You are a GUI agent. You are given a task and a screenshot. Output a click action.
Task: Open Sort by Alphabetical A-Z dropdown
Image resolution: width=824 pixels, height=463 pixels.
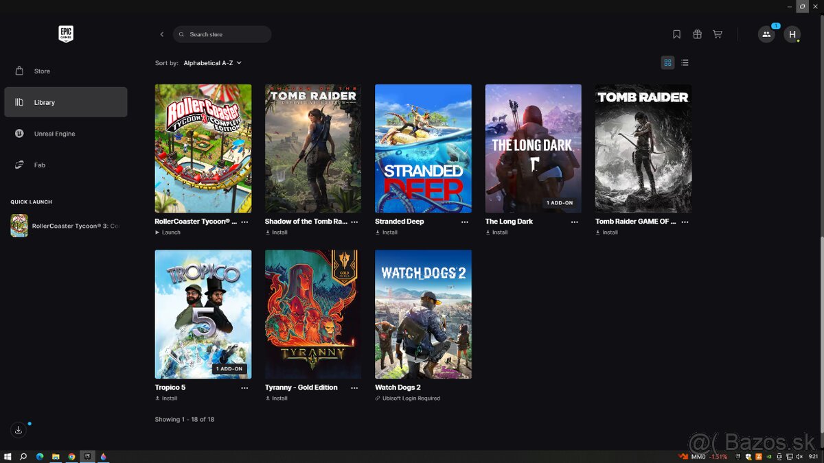coord(212,63)
